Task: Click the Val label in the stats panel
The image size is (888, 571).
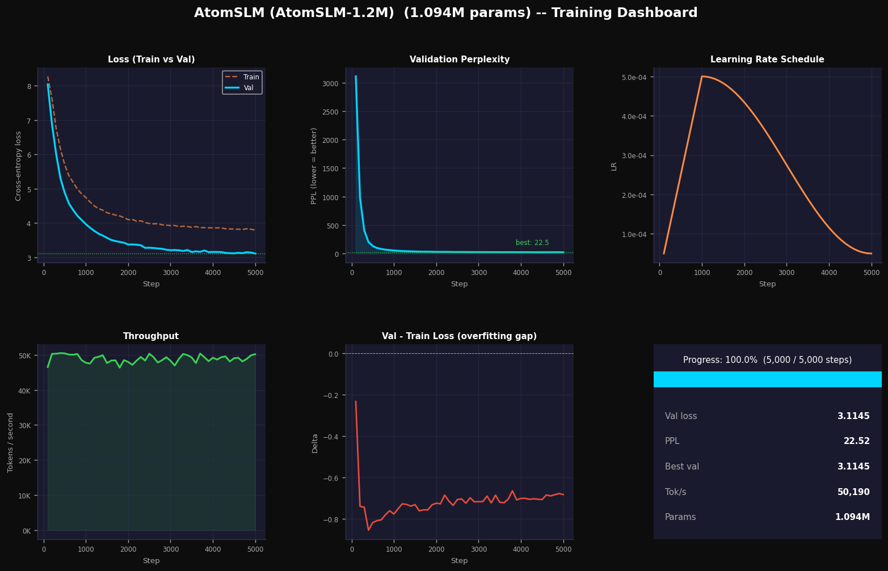Action: [681, 416]
